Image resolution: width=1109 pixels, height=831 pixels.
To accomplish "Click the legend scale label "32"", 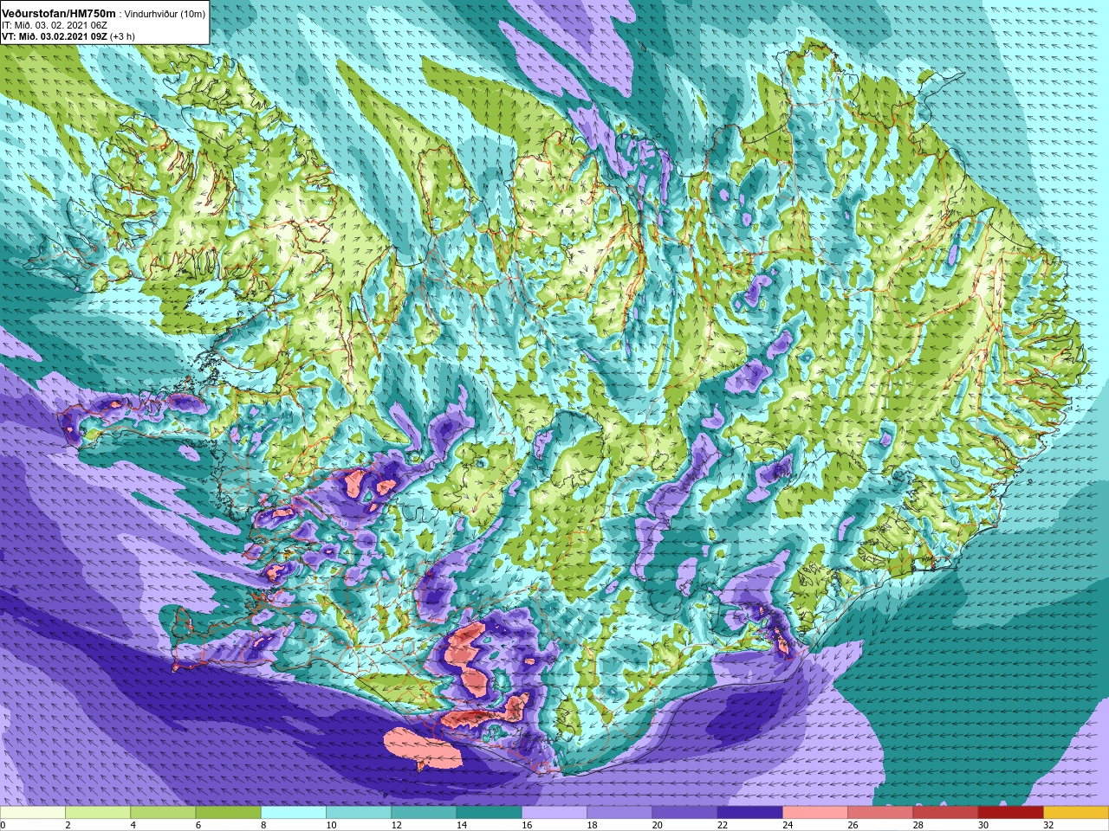I will point(1049,826).
